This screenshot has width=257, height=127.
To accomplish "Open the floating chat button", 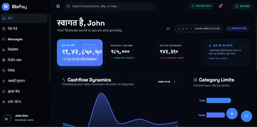I will (246, 116).
